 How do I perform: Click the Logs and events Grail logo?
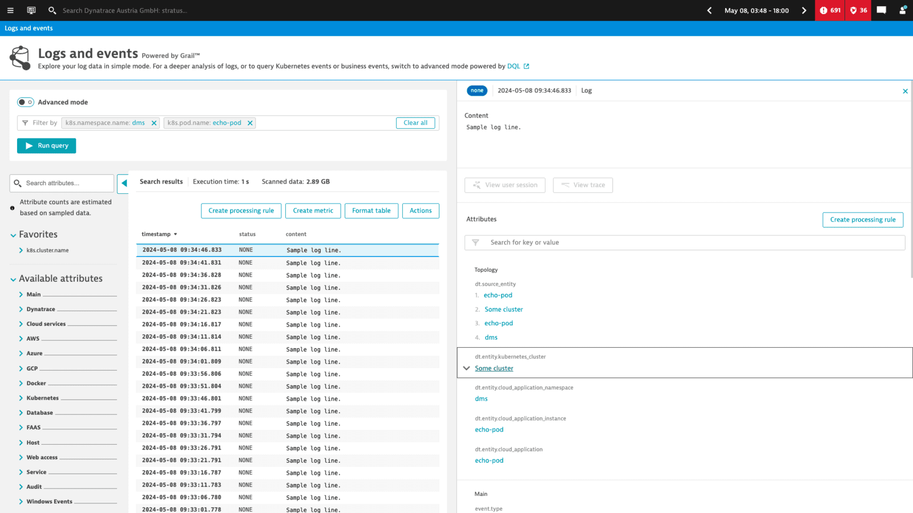click(x=21, y=58)
